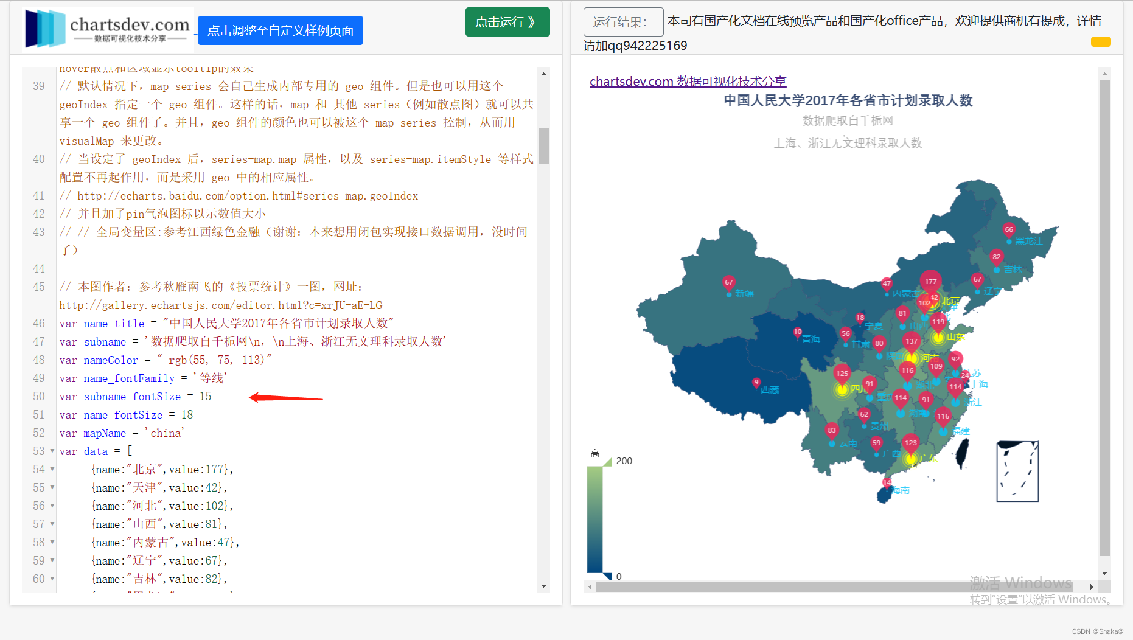Click the 14 pin marker on 海南

point(887,482)
